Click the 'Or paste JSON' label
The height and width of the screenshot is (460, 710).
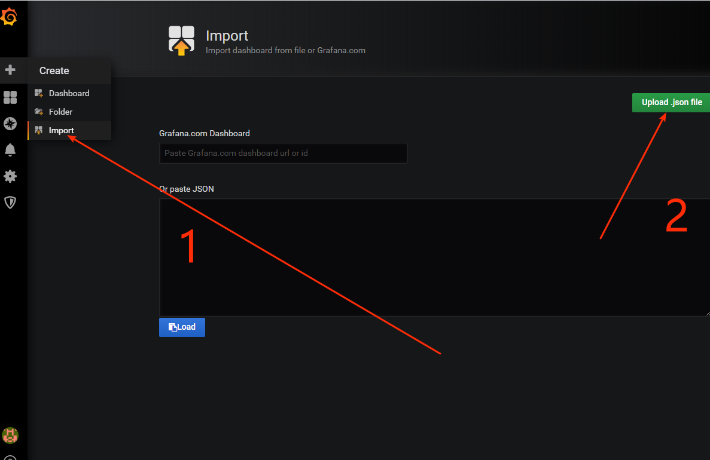point(187,189)
